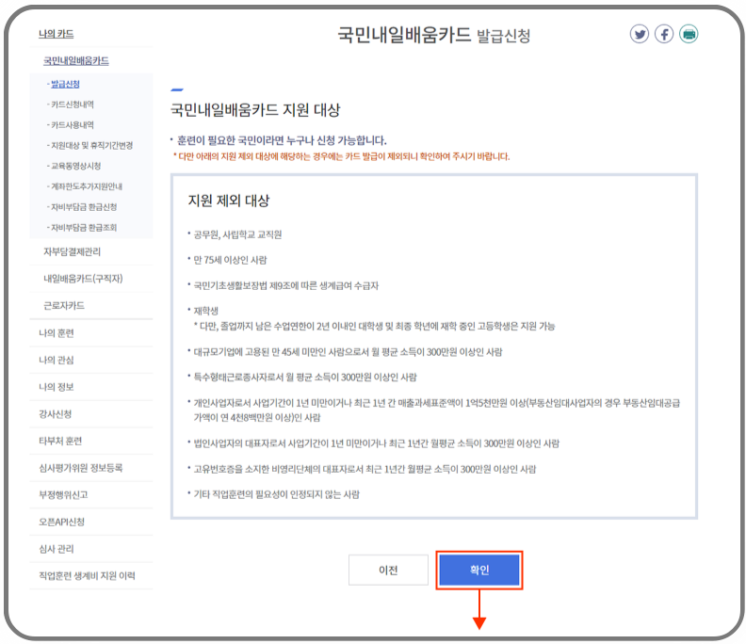The image size is (746, 644).
Task: Click the blue 확인 button
Action: [479, 570]
